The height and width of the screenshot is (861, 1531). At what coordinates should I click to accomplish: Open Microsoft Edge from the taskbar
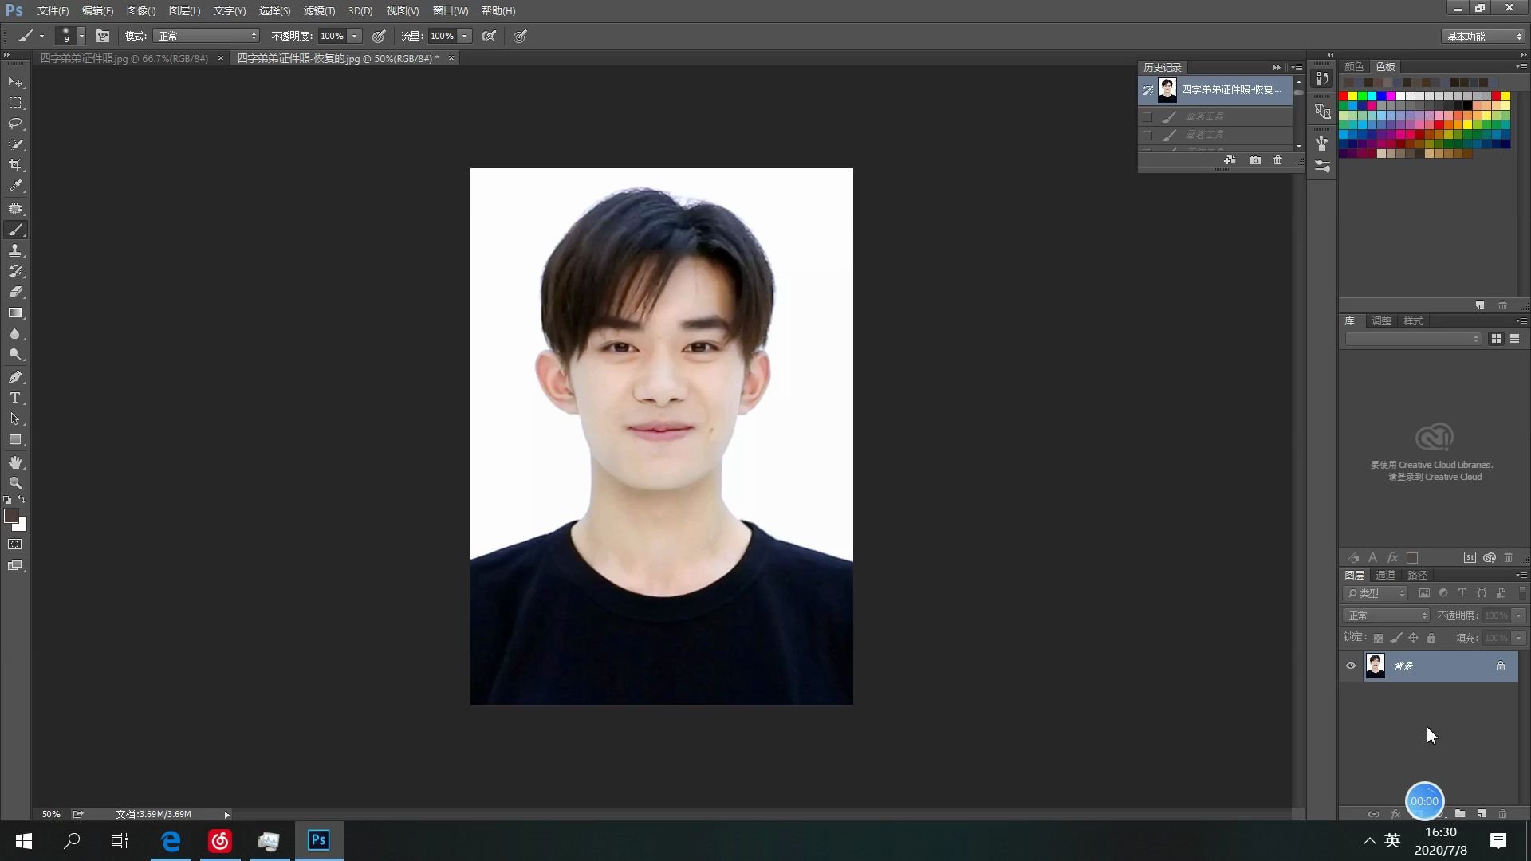[x=171, y=840]
